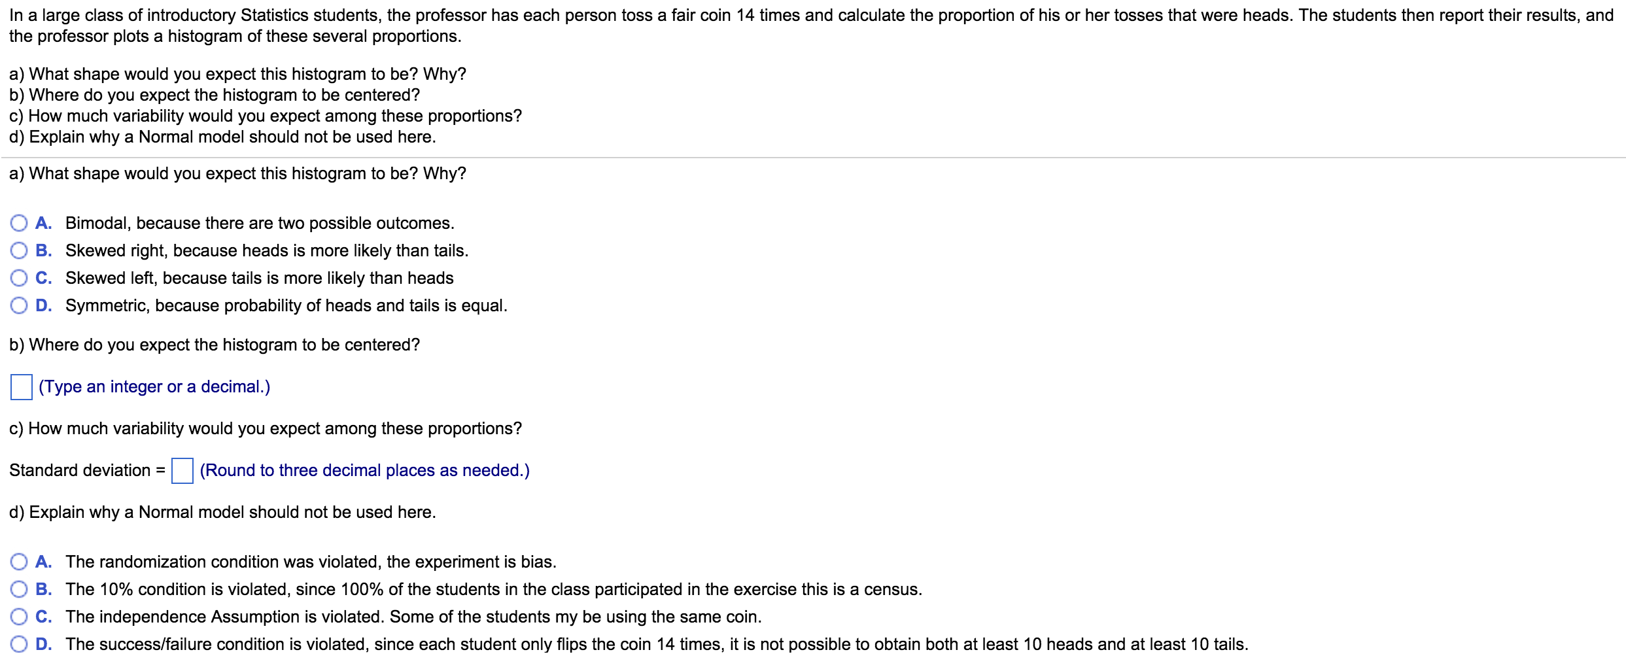1626x667 pixels.
Task: Select option D Symmetric histogram shape
Action: [19, 306]
